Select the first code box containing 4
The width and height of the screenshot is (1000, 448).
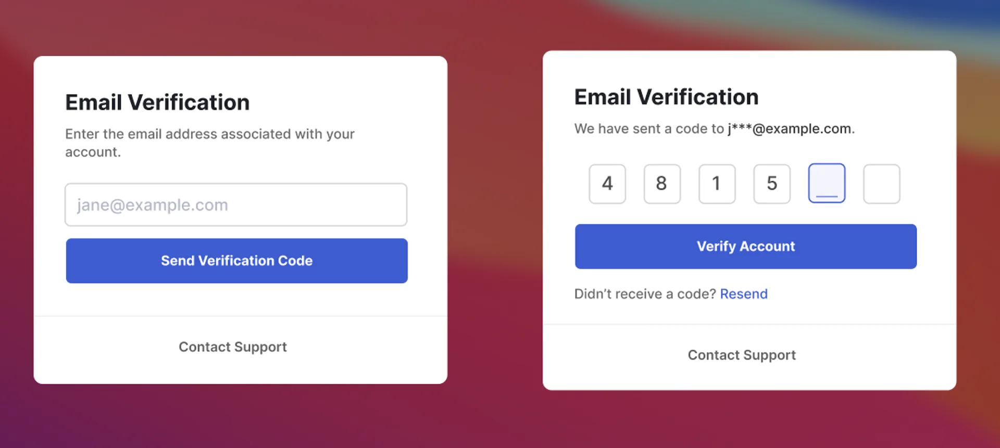tap(607, 184)
